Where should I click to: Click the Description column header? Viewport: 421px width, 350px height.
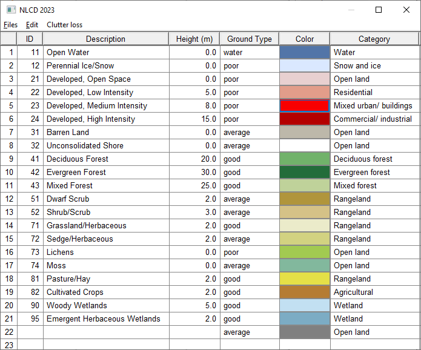[x=105, y=39]
